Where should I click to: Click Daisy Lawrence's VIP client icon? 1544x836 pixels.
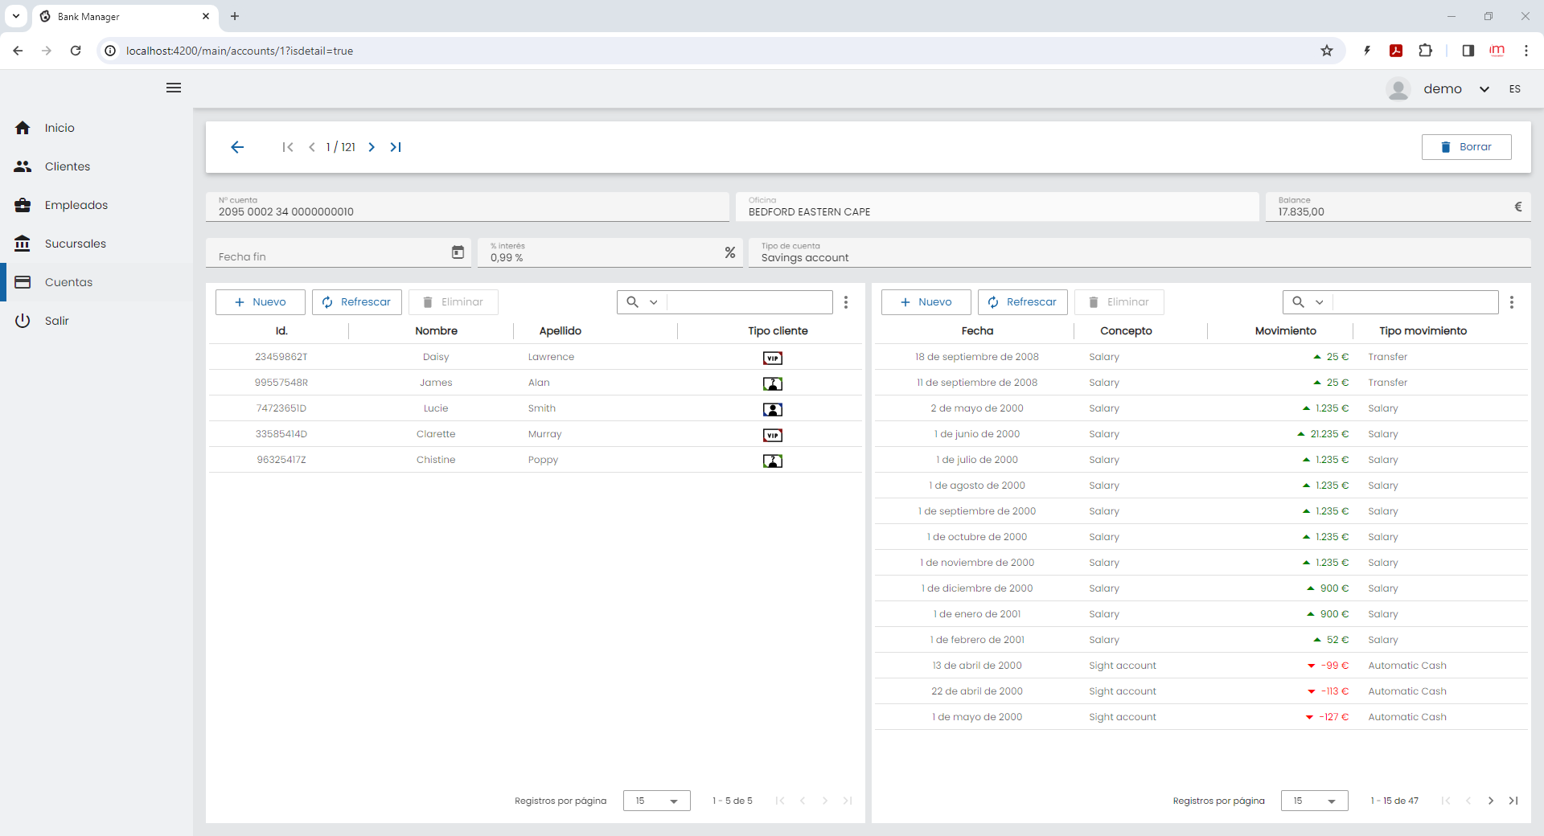[772, 358]
